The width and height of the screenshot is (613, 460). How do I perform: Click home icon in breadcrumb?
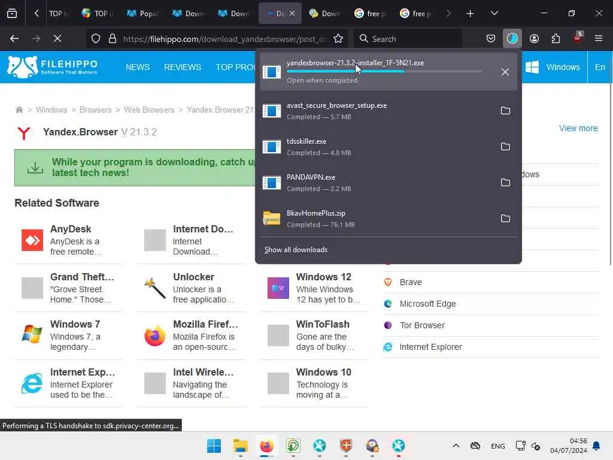coord(19,110)
